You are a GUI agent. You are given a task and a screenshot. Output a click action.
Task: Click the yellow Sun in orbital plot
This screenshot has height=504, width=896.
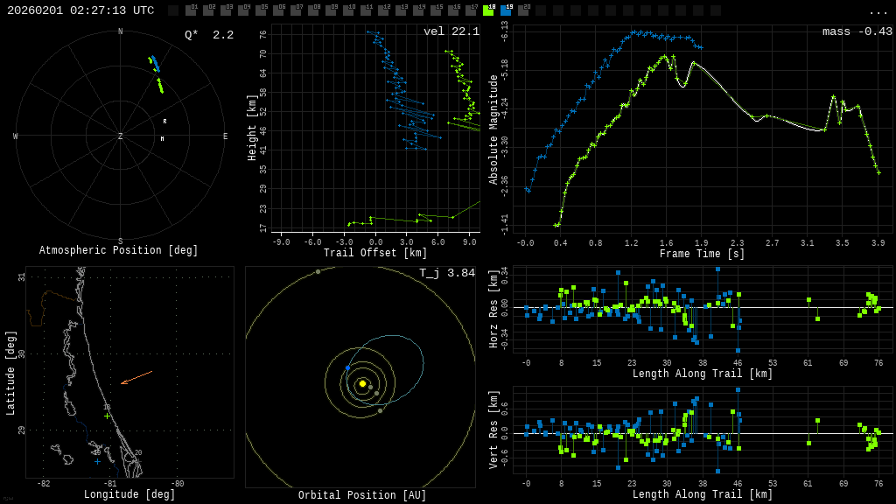[x=362, y=383]
